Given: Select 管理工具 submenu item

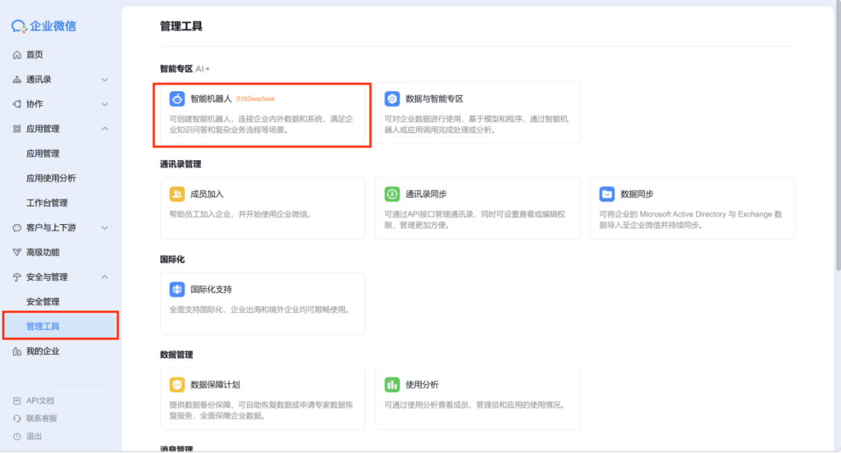Looking at the screenshot, I should click(61, 326).
